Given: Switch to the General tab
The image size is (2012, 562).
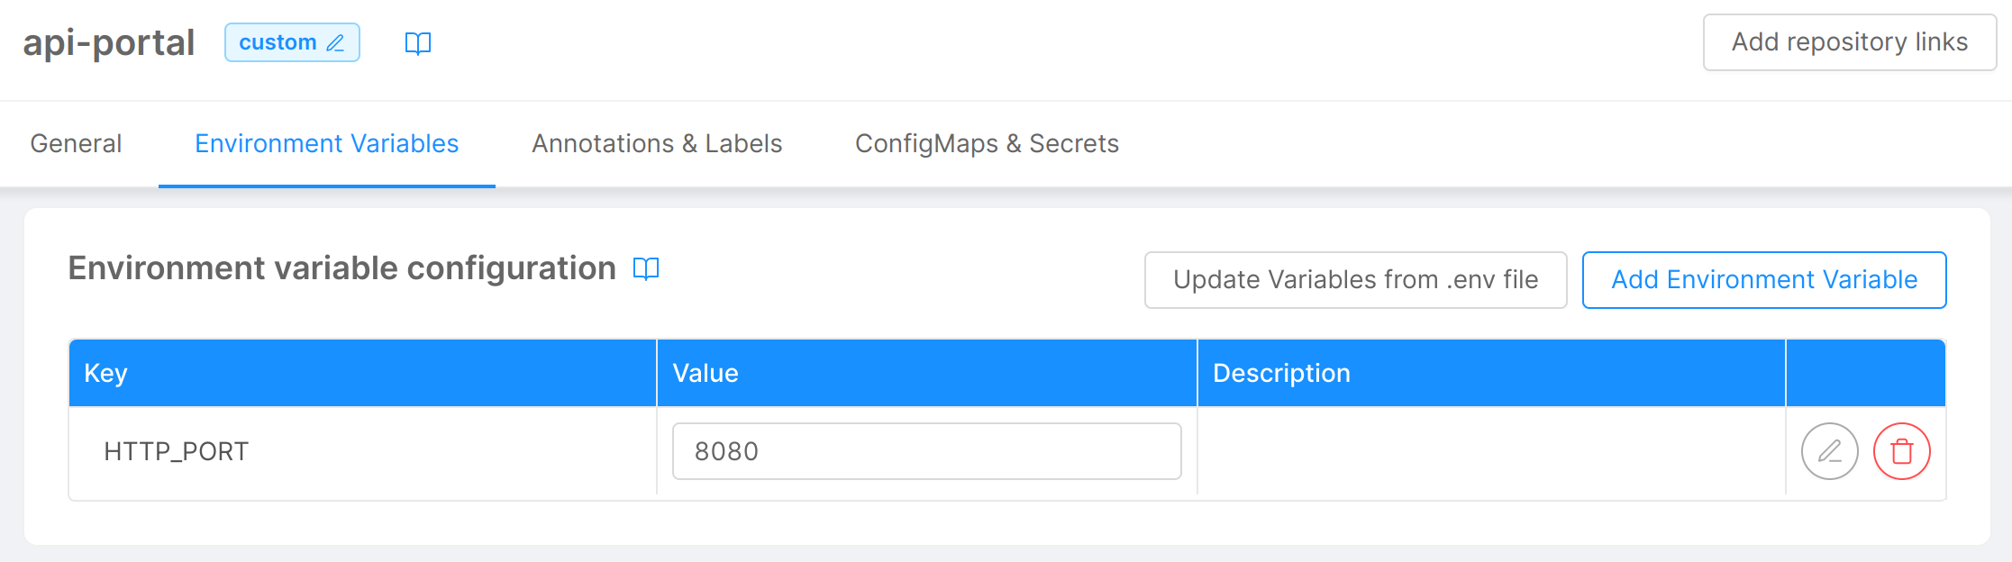Looking at the screenshot, I should point(76,143).
